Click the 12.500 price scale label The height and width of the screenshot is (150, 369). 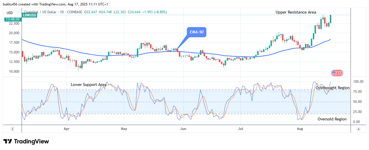point(14,62)
